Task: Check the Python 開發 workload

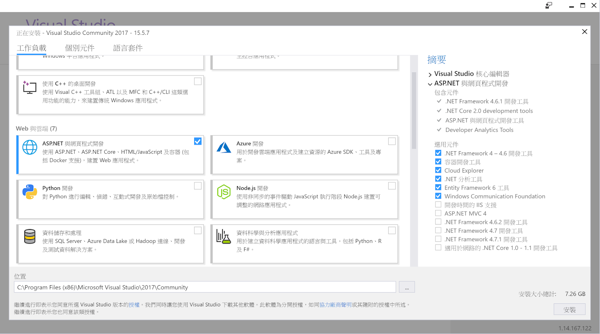Action: 198,186
